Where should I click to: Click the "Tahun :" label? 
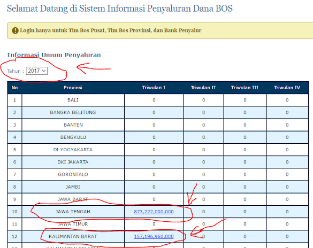pos(16,71)
